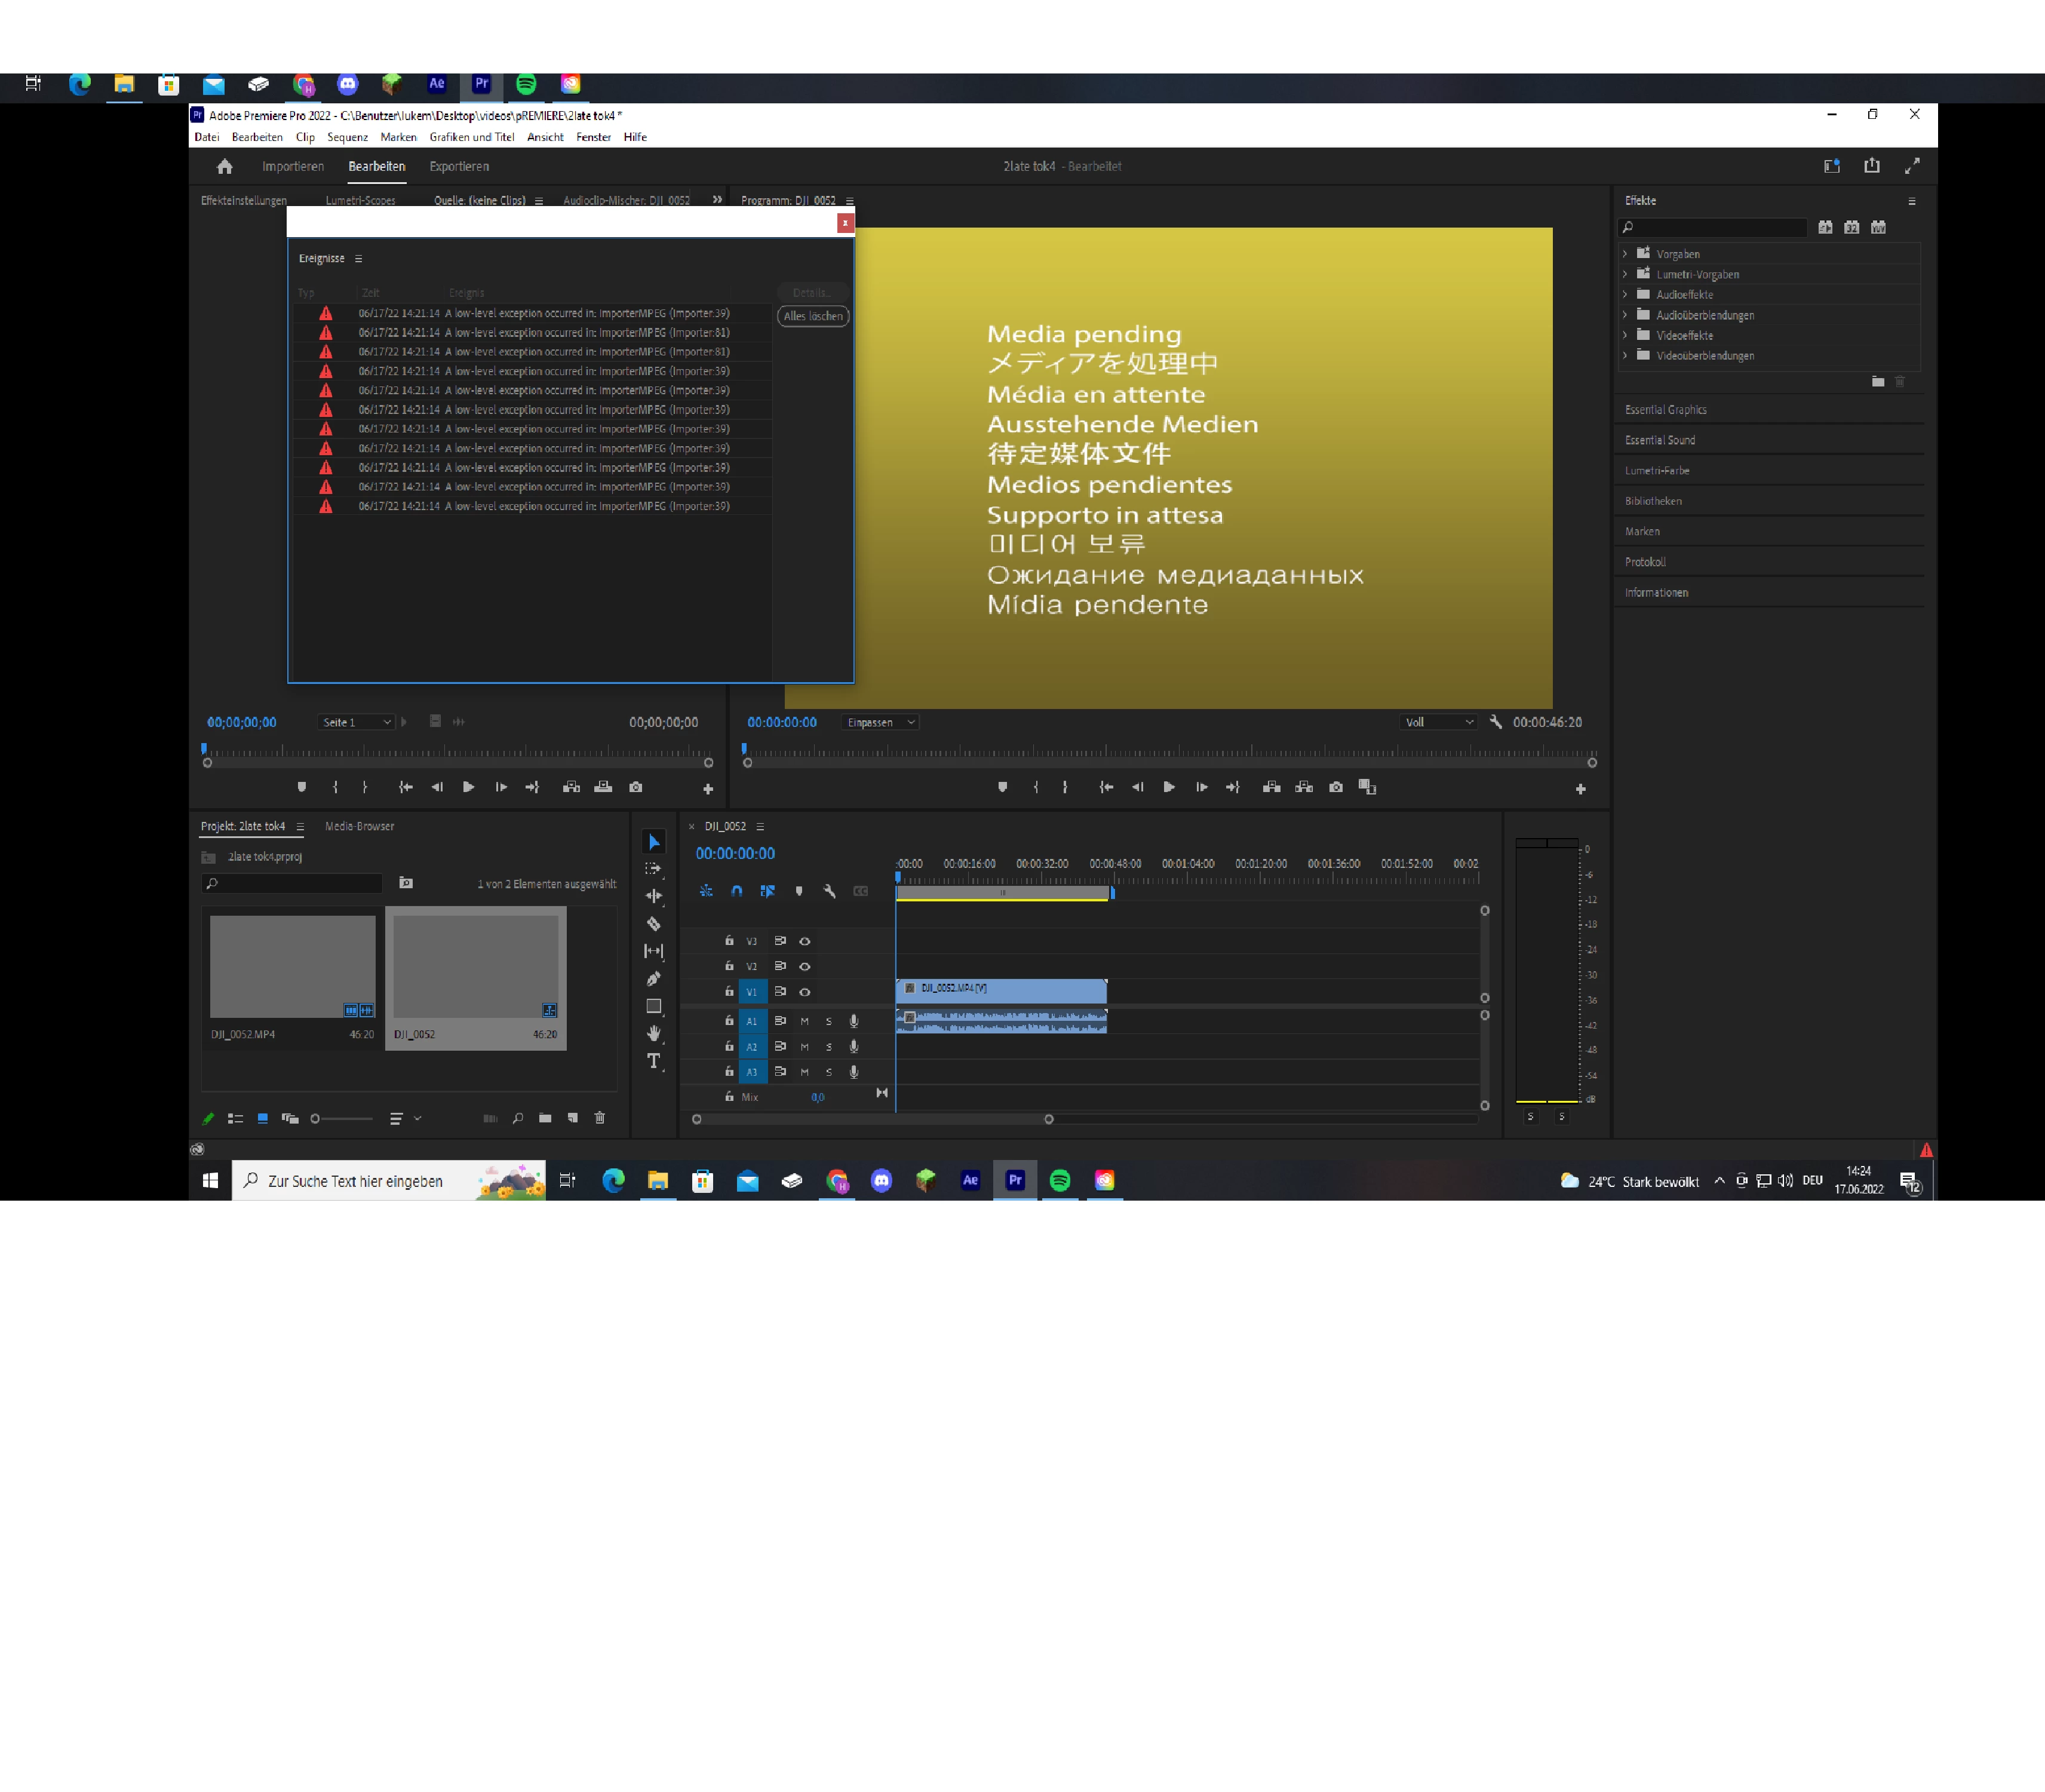Open the Sequenz menu
The height and width of the screenshot is (1792, 2045).
coord(347,138)
